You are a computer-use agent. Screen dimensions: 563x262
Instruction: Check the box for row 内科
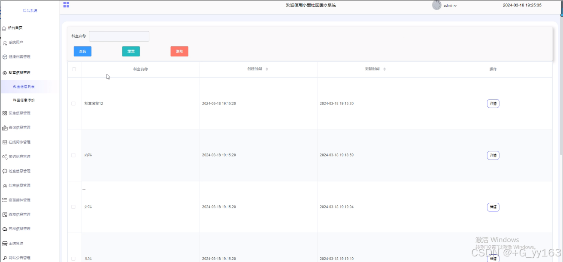click(x=73, y=155)
